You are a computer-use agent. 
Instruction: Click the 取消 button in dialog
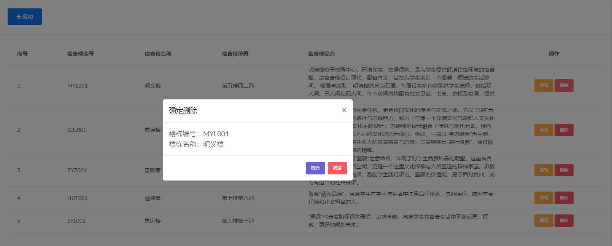point(315,168)
